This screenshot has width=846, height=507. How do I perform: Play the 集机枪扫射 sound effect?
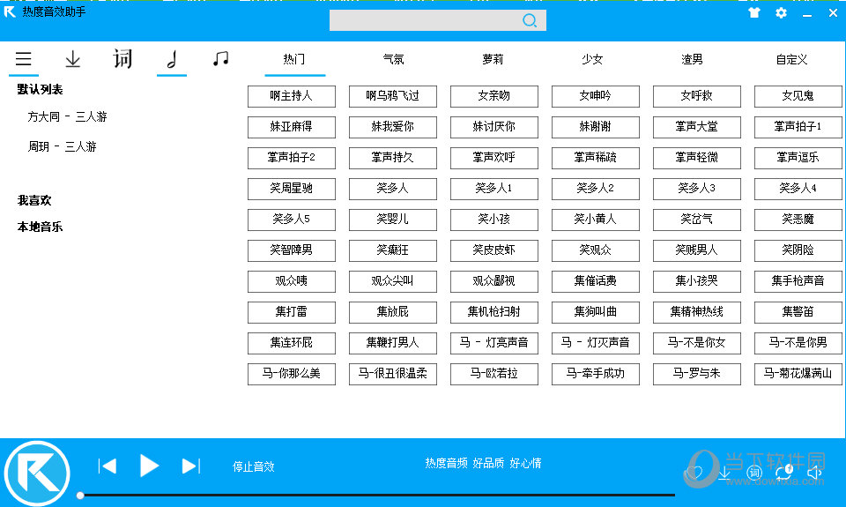coord(494,312)
